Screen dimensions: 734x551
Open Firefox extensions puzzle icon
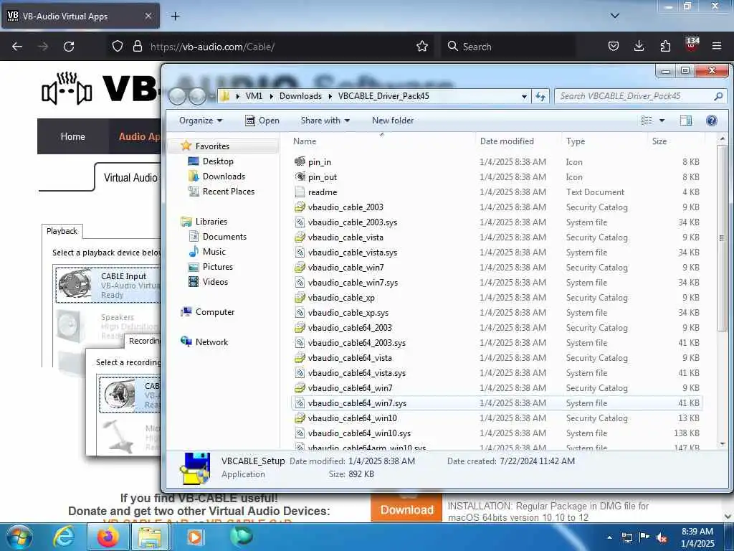click(665, 46)
